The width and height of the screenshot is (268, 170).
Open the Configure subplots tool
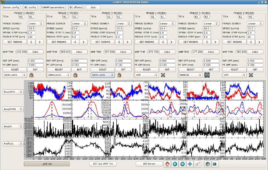(207, 164)
